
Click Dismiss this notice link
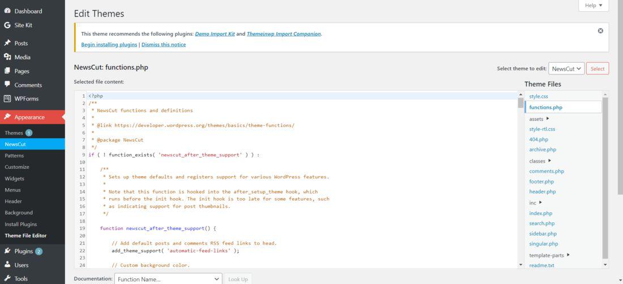coord(164,45)
